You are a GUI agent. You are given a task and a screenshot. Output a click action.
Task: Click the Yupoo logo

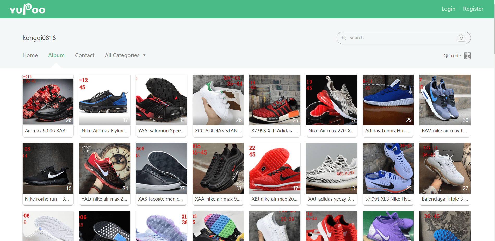[27, 9]
